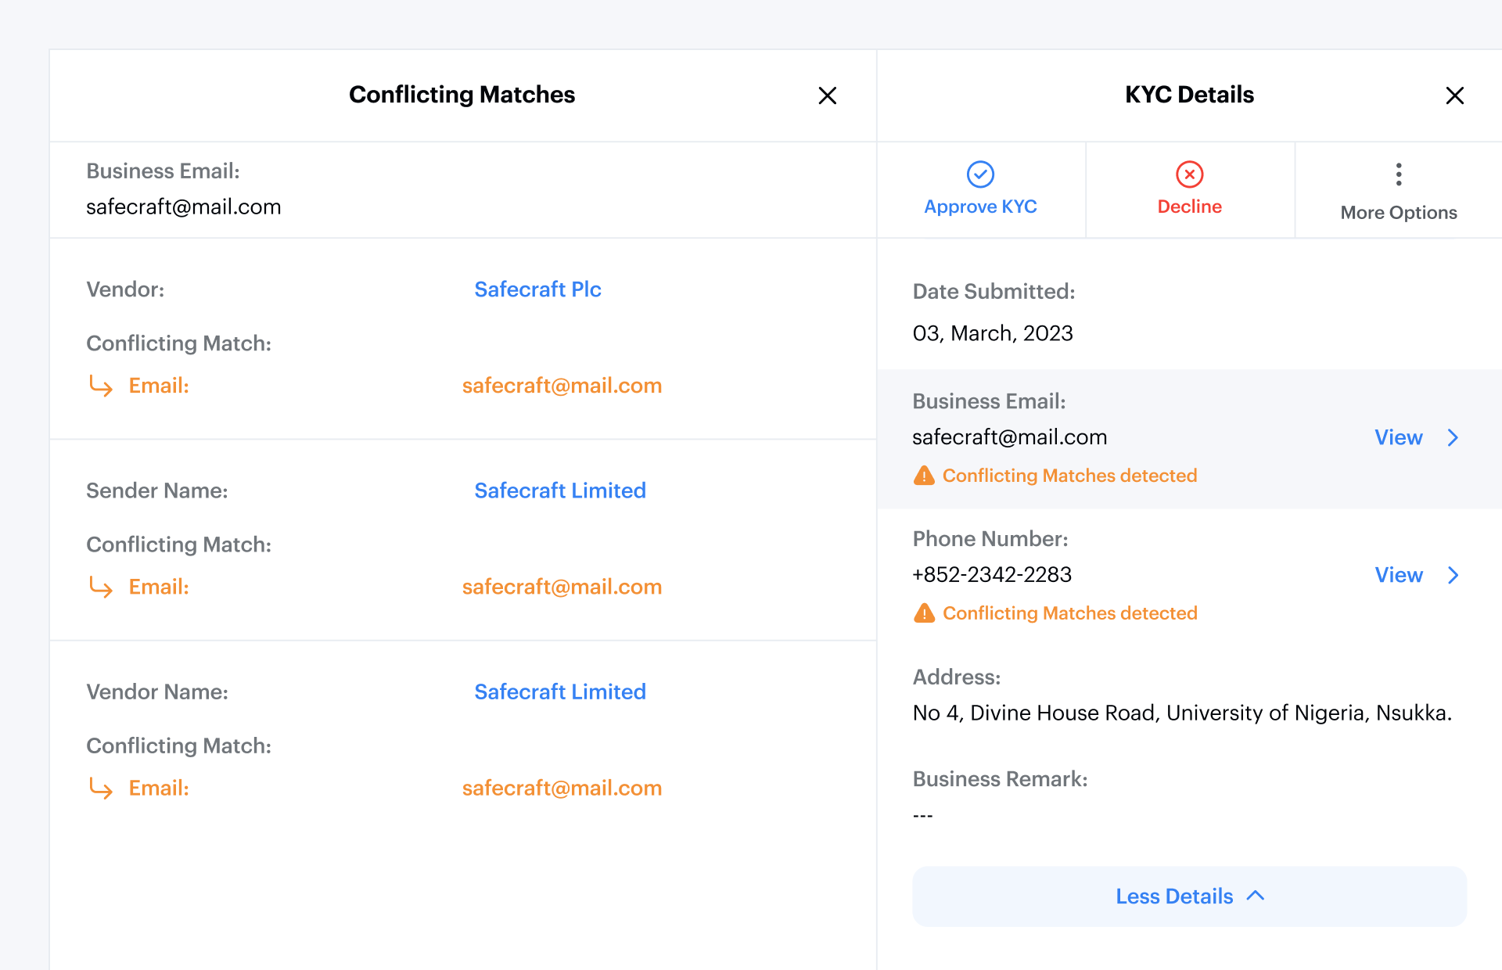Click the Approve KYC checkmark icon
This screenshot has width=1502, height=970.
click(x=980, y=174)
